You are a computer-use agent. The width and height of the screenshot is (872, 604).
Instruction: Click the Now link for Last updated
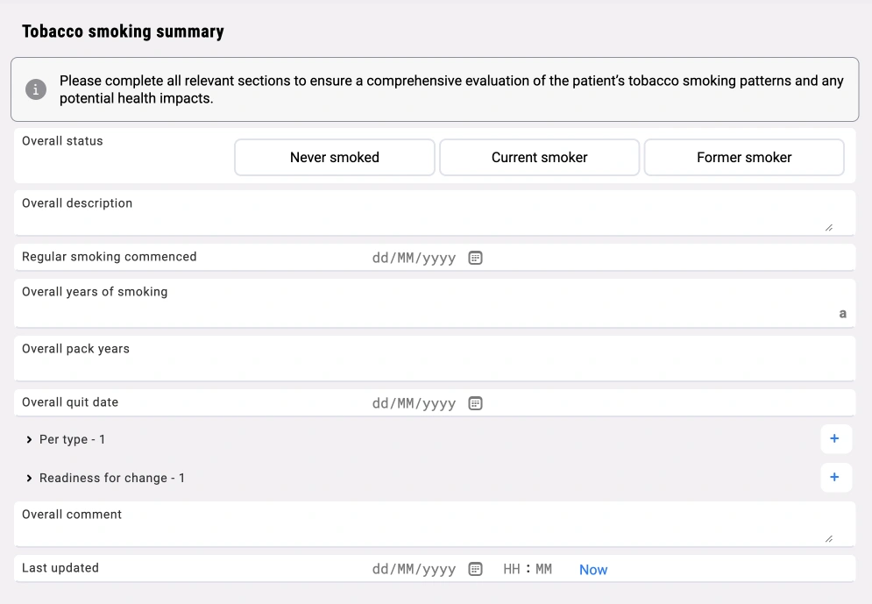pyautogui.click(x=592, y=570)
